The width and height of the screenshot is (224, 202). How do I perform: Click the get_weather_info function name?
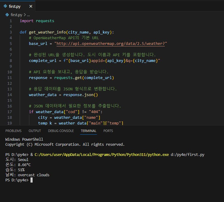tap(47, 32)
